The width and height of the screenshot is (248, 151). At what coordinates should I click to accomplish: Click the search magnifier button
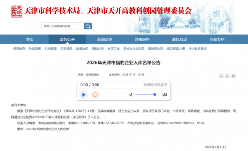click(88, 26)
